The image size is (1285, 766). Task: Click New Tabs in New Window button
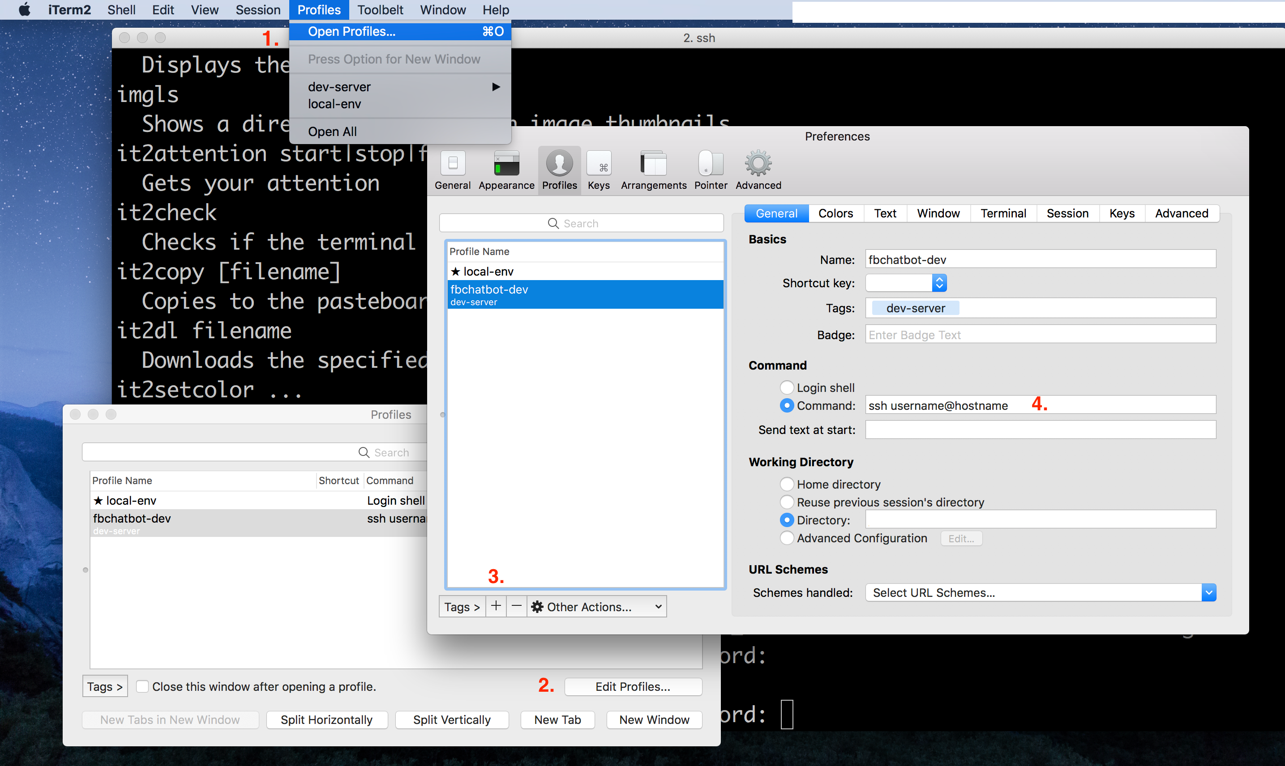170,719
